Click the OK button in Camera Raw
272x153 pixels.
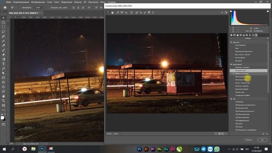point(262,140)
